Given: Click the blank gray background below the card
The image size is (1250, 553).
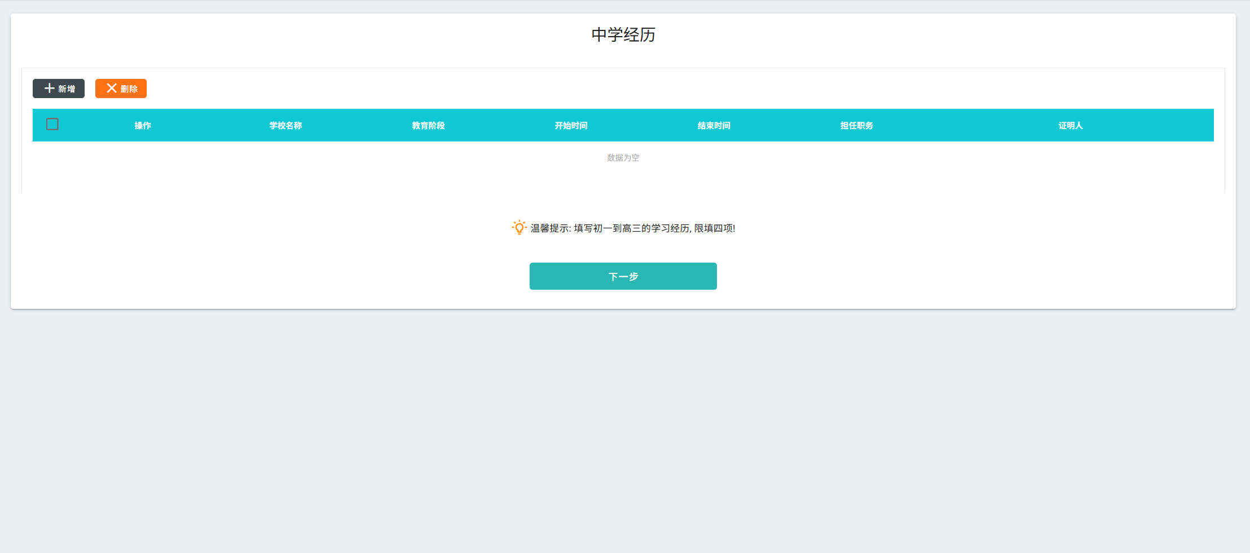Looking at the screenshot, I should [x=623, y=428].
